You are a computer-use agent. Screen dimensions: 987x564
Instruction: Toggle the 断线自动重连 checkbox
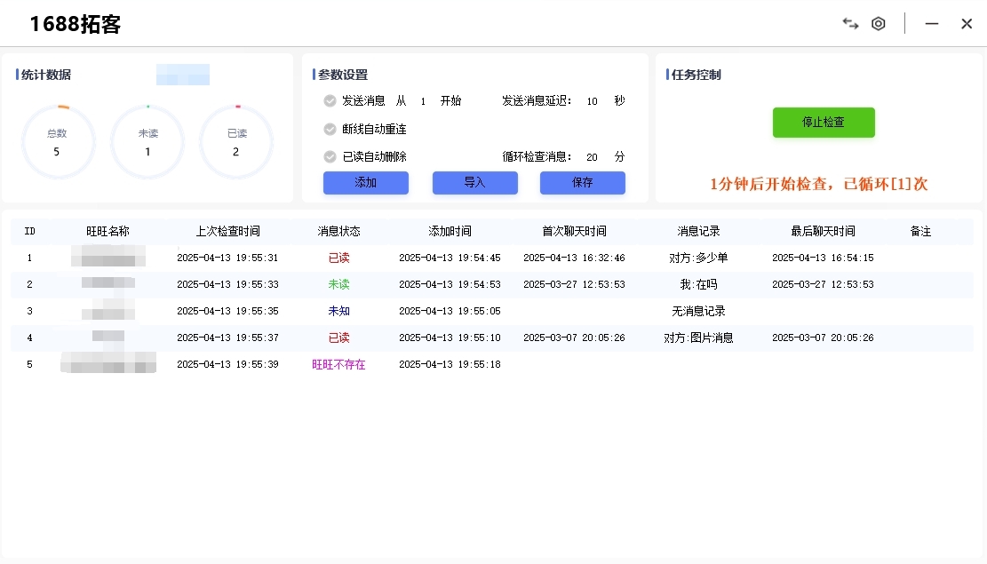pyautogui.click(x=330, y=129)
